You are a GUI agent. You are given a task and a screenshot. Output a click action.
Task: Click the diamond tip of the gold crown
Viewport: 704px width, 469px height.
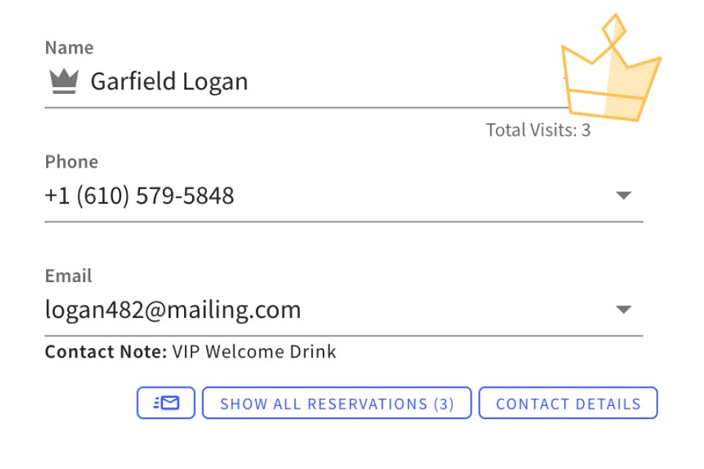(614, 30)
